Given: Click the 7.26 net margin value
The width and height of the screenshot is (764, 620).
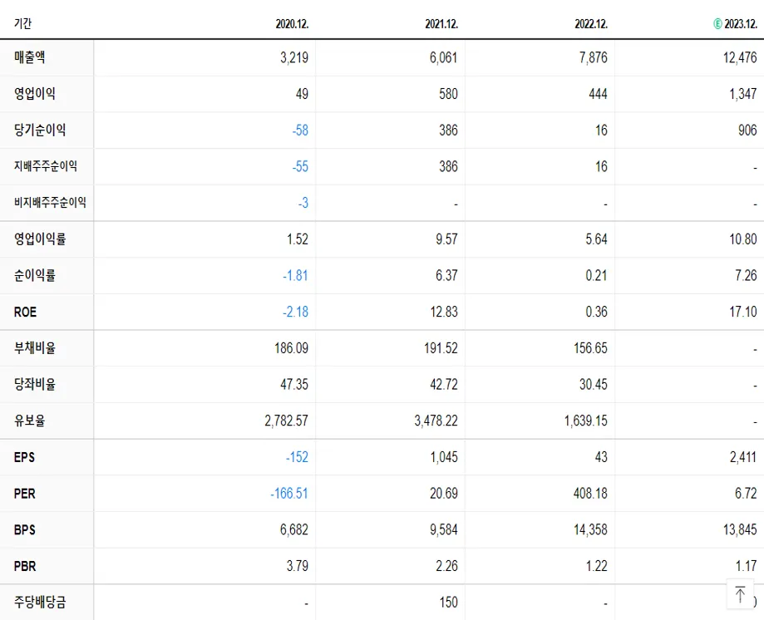Looking at the screenshot, I should click(746, 276).
